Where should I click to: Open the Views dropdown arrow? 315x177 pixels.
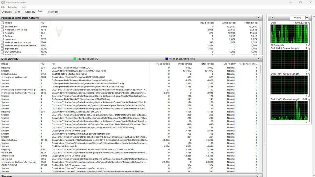(307, 18)
